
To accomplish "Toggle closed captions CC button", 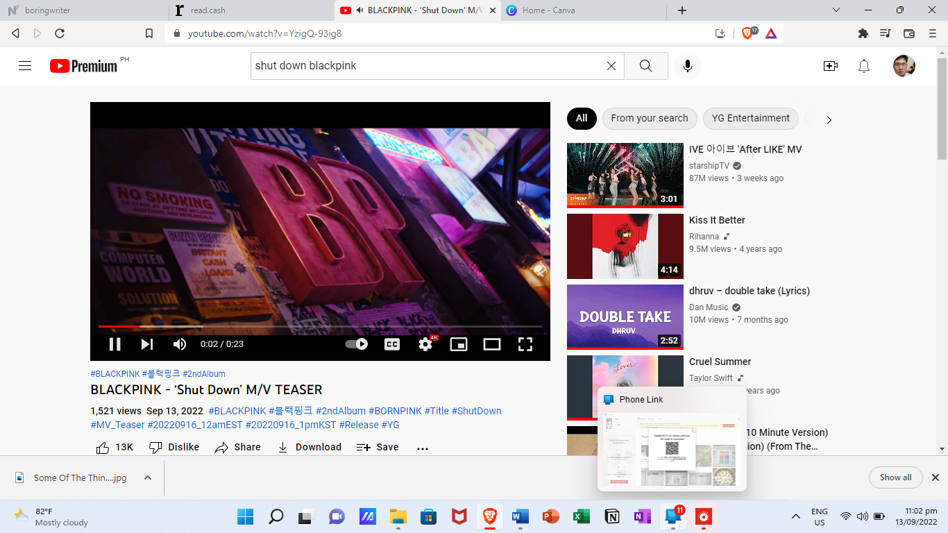I will point(392,344).
